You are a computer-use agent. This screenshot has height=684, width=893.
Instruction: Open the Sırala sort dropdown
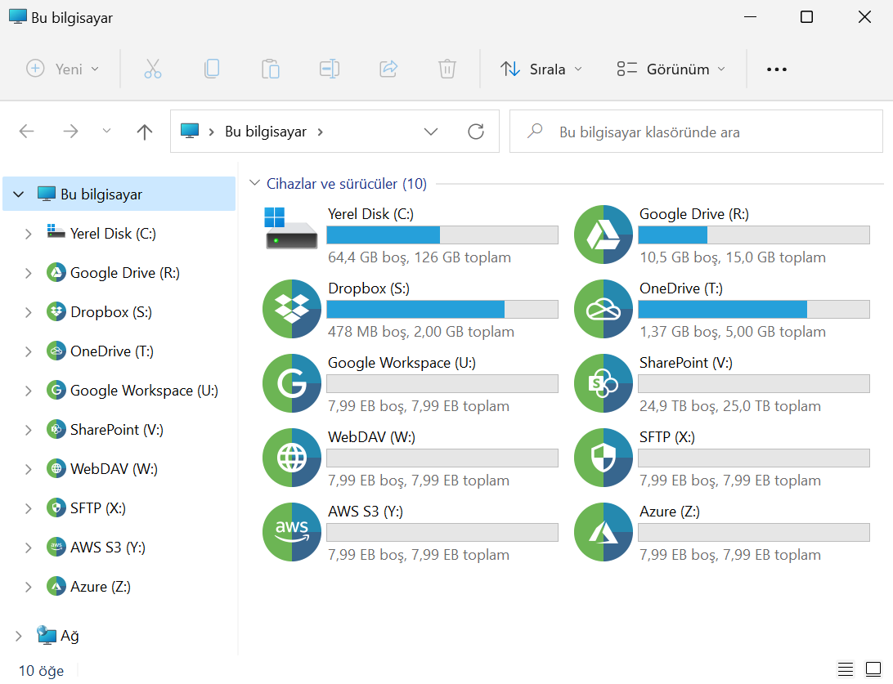click(x=541, y=69)
